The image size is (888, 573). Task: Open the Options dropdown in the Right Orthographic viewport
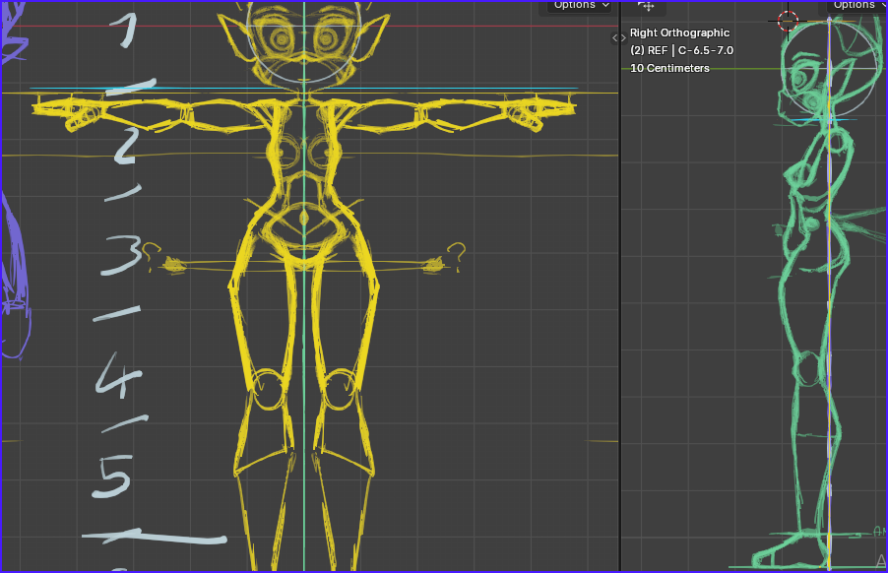pos(856,5)
